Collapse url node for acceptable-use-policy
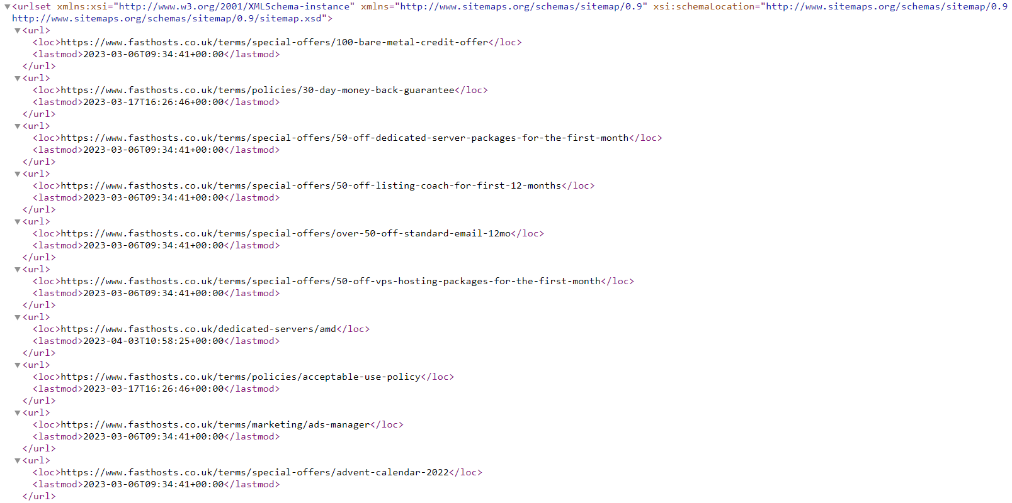Image resolution: width=1012 pixels, height=503 pixels. pyautogui.click(x=18, y=365)
